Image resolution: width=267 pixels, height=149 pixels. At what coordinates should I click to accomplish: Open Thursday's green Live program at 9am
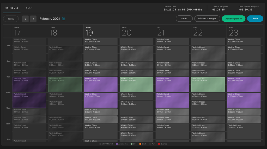(136, 85)
